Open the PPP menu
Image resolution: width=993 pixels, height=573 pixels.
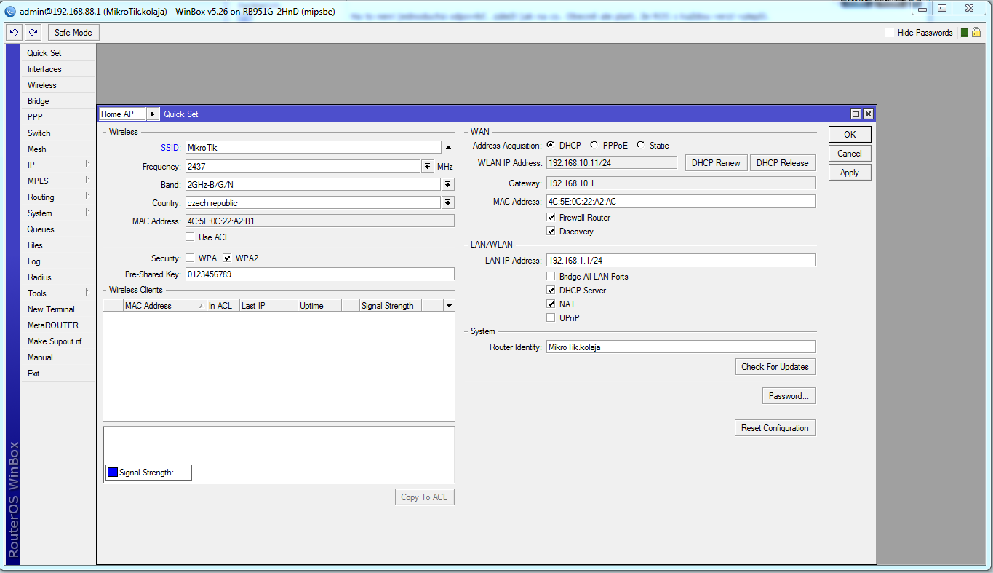[58, 117]
